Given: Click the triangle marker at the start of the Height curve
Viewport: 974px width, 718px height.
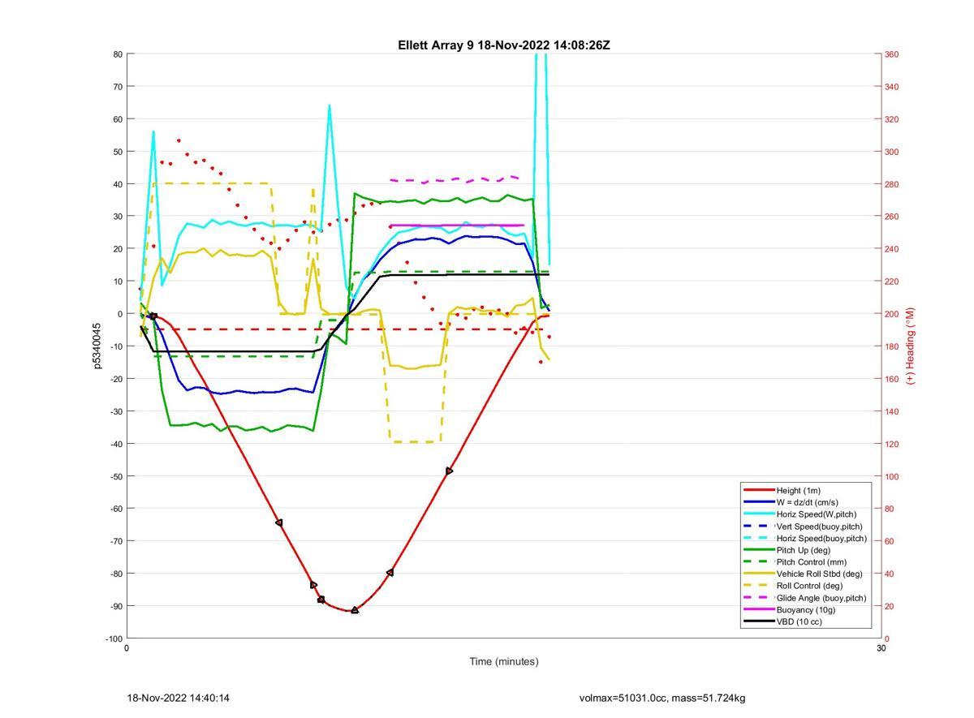Looking at the screenshot, I should coord(153,316).
